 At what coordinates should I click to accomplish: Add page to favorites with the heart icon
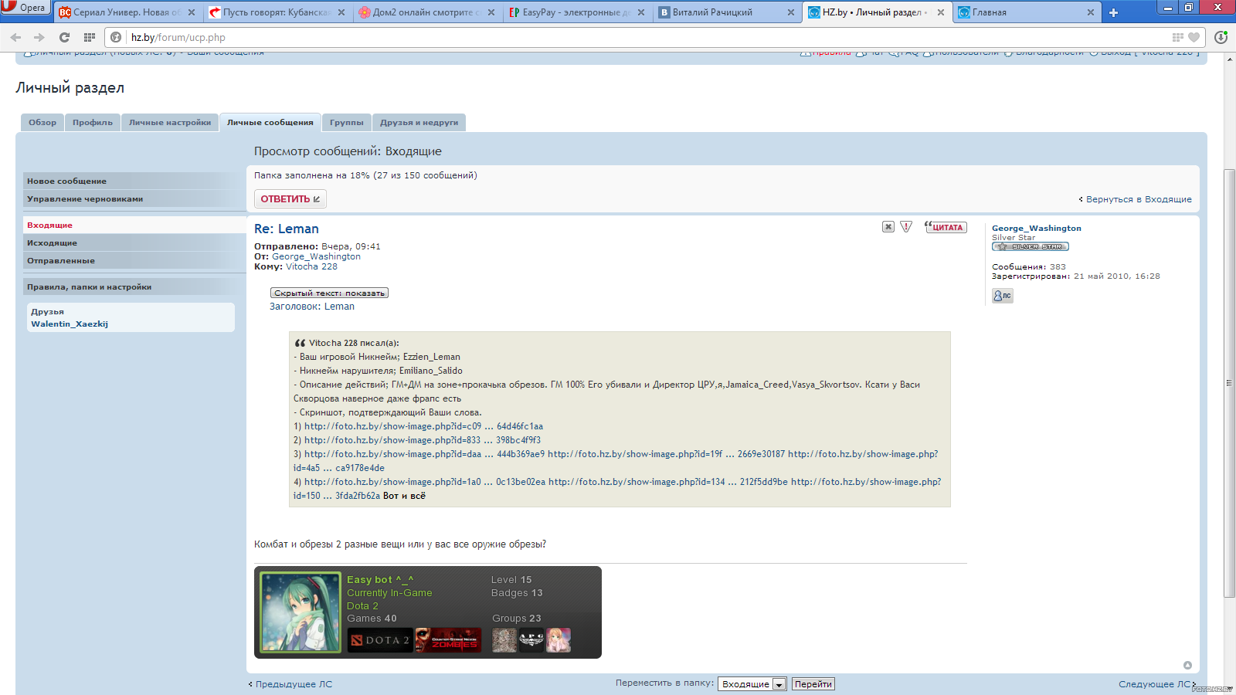[1194, 37]
